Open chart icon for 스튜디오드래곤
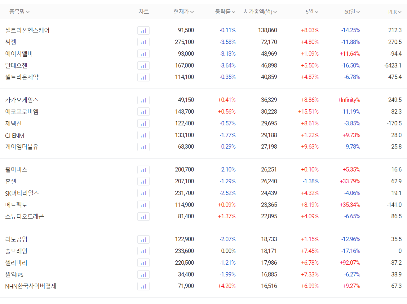This screenshot has width=407, height=304. click(x=144, y=216)
